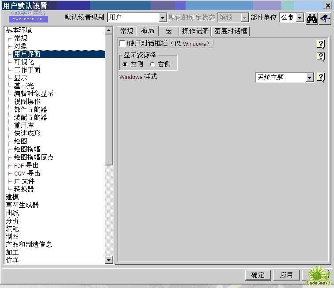Image resolution: width=334 pixels, height=288 pixels.
Task: Select 部件导航器 in the tree
Action: [x=30, y=109]
